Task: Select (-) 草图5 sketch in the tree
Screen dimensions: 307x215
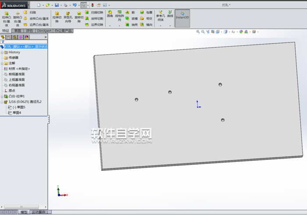Action: 17,107
